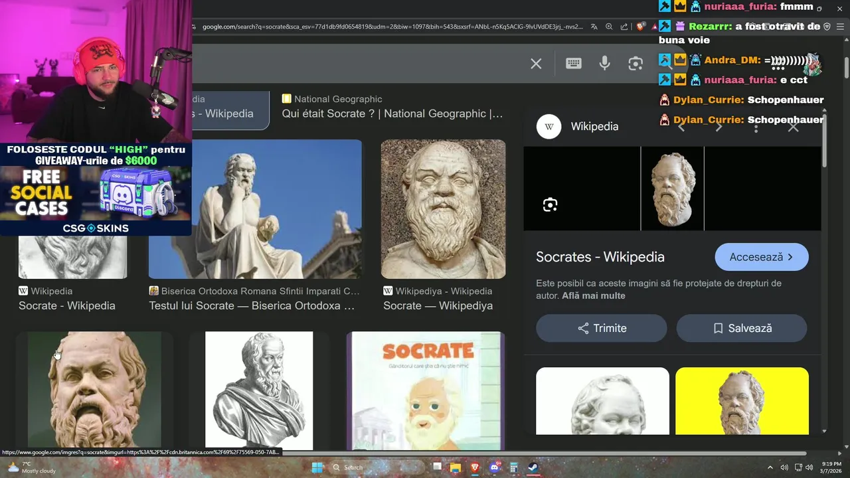The width and height of the screenshot is (850, 478).
Task: Open the Qui était Socrate National Geographic result
Action: [x=392, y=114]
